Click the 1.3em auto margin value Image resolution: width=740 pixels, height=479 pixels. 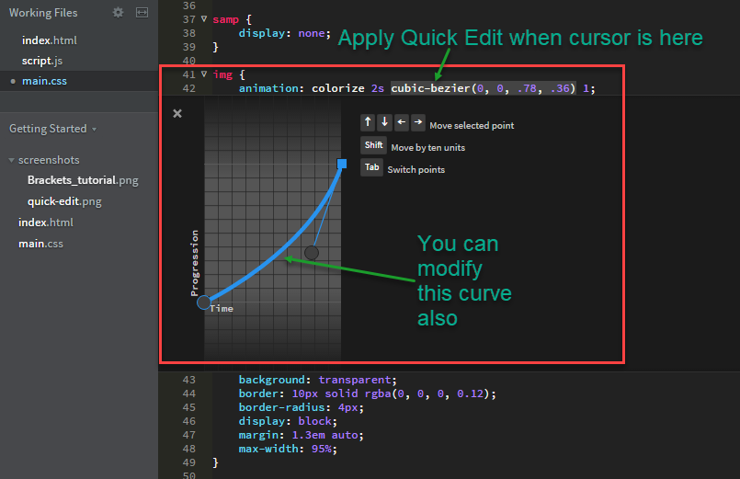pos(325,435)
